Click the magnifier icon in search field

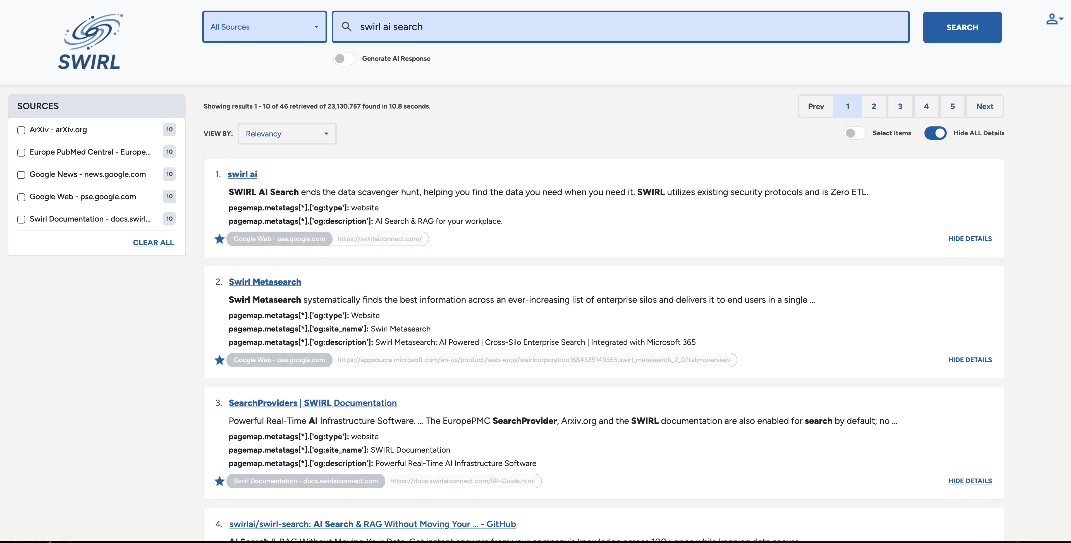pos(346,27)
